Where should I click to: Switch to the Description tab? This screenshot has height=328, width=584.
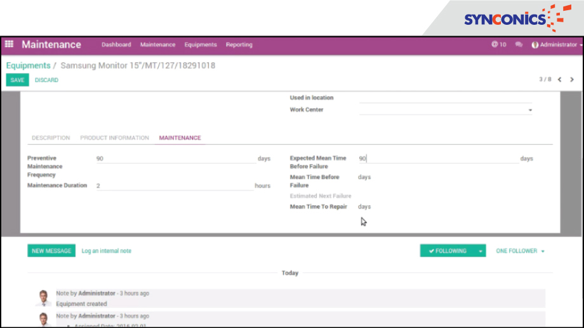pyautogui.click(x=51, y=138)
